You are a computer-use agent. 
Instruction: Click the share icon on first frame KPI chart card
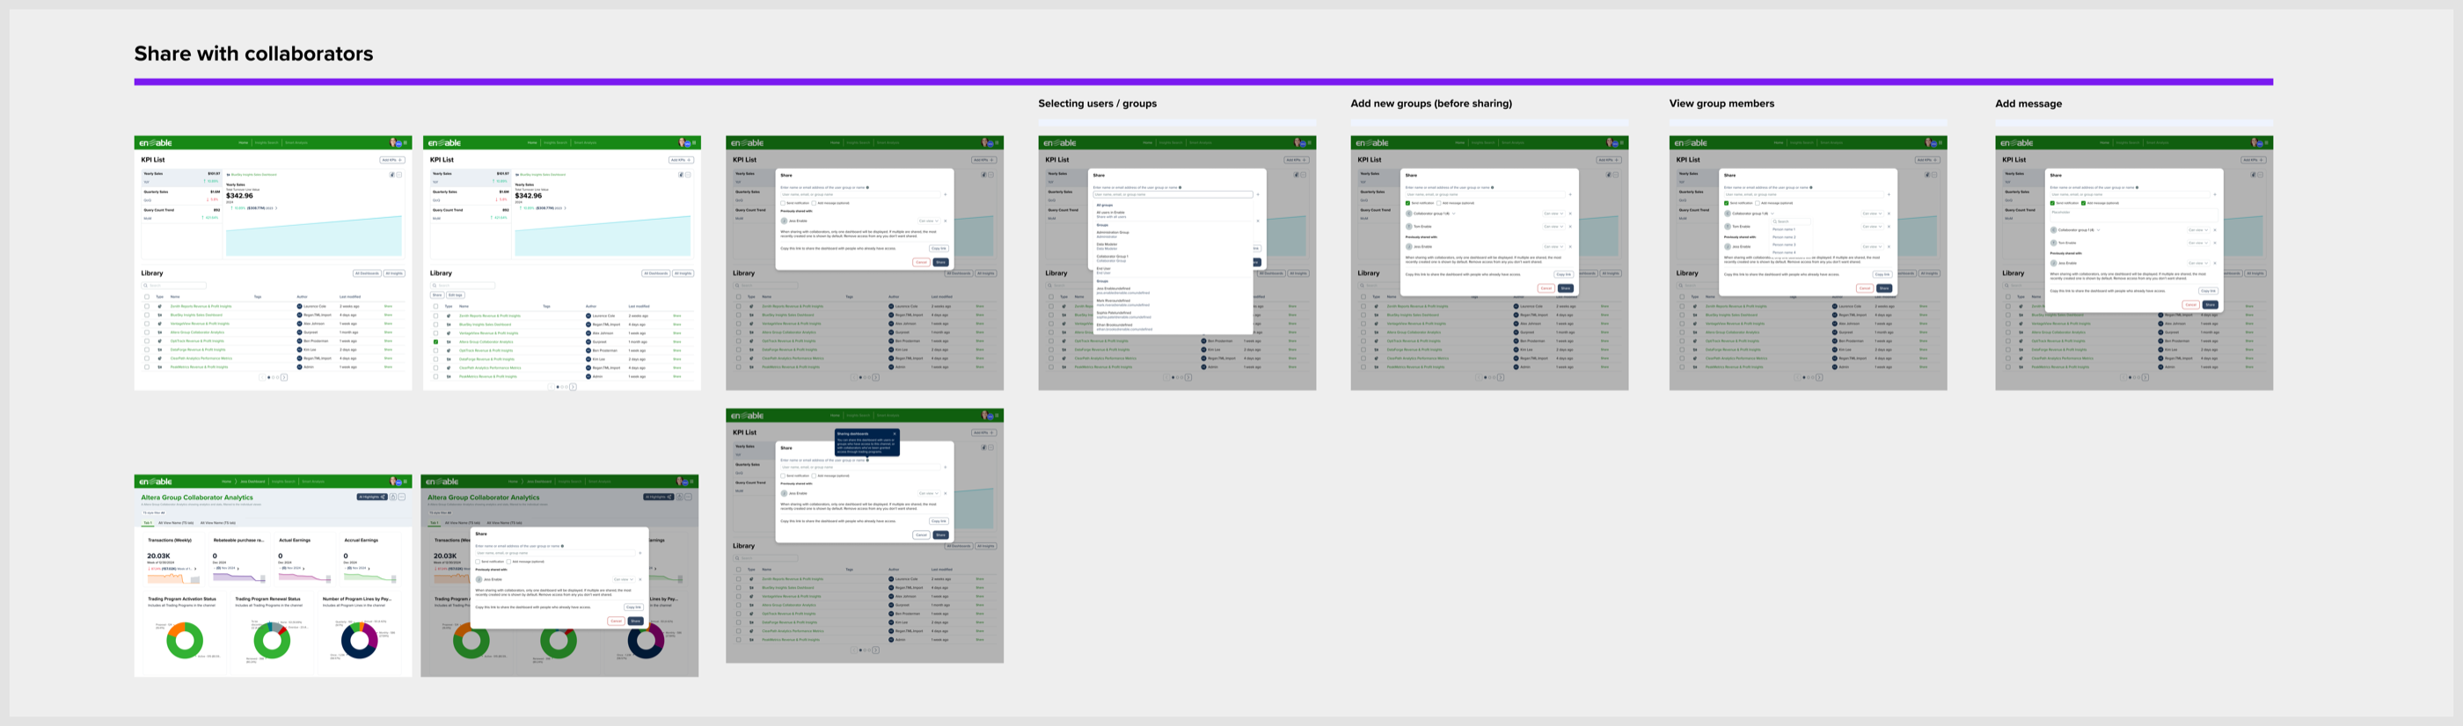[x=392, y=175]
